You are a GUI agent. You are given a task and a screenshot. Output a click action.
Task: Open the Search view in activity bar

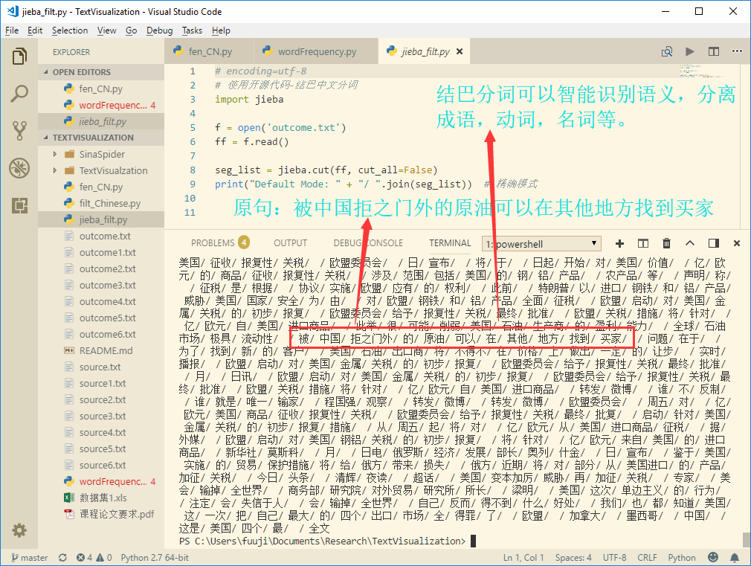pyautogui.click(x=19, y=94)
